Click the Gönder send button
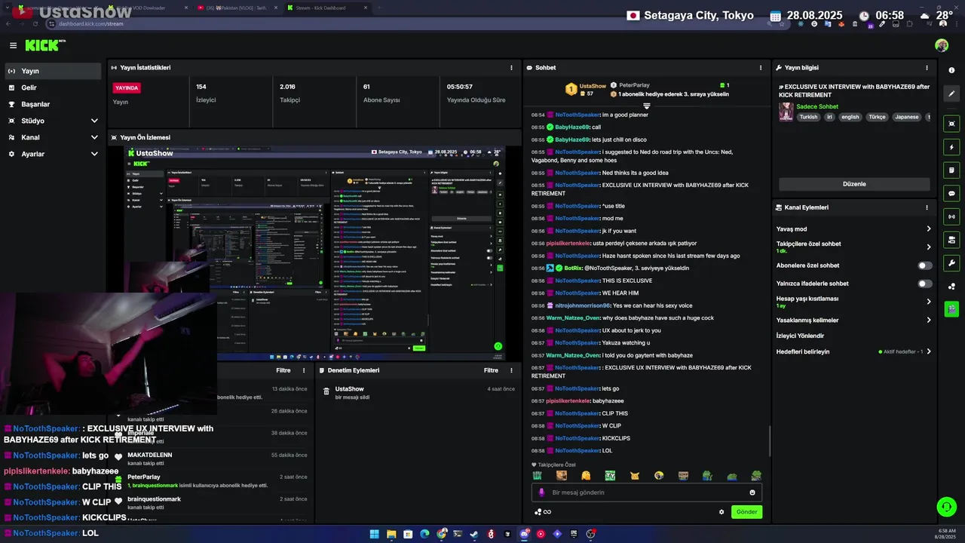Screen dimensions: 965x543 (746, 512)
